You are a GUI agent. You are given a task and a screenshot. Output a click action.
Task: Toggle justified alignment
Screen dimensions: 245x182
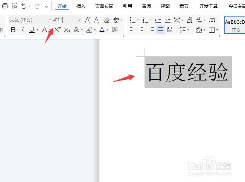(161, 30)
